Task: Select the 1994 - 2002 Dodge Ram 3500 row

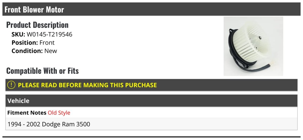Action: pos(49,124)
